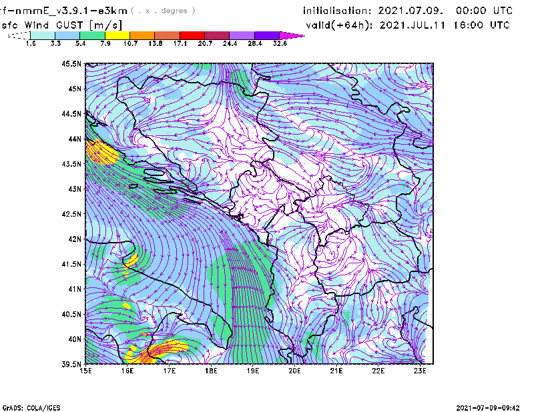The image size is (534, 412).
Task: Click the 44N latitude label
Action: 75,139
